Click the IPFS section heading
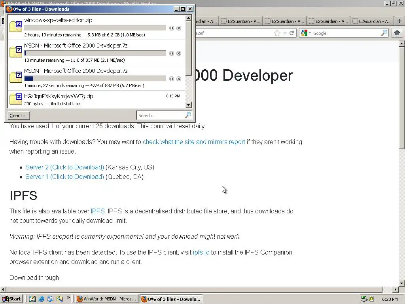This screenshot has width=405, height=304. [23, 196]
